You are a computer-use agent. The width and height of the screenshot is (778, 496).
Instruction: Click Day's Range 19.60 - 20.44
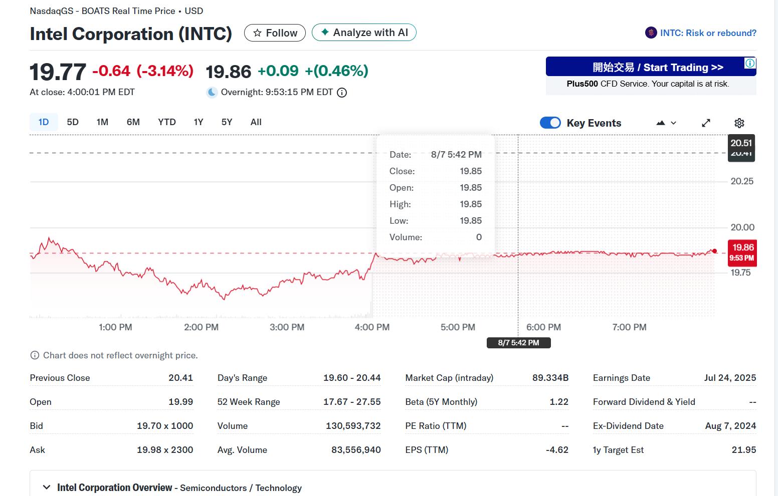(x=352, y=378)
